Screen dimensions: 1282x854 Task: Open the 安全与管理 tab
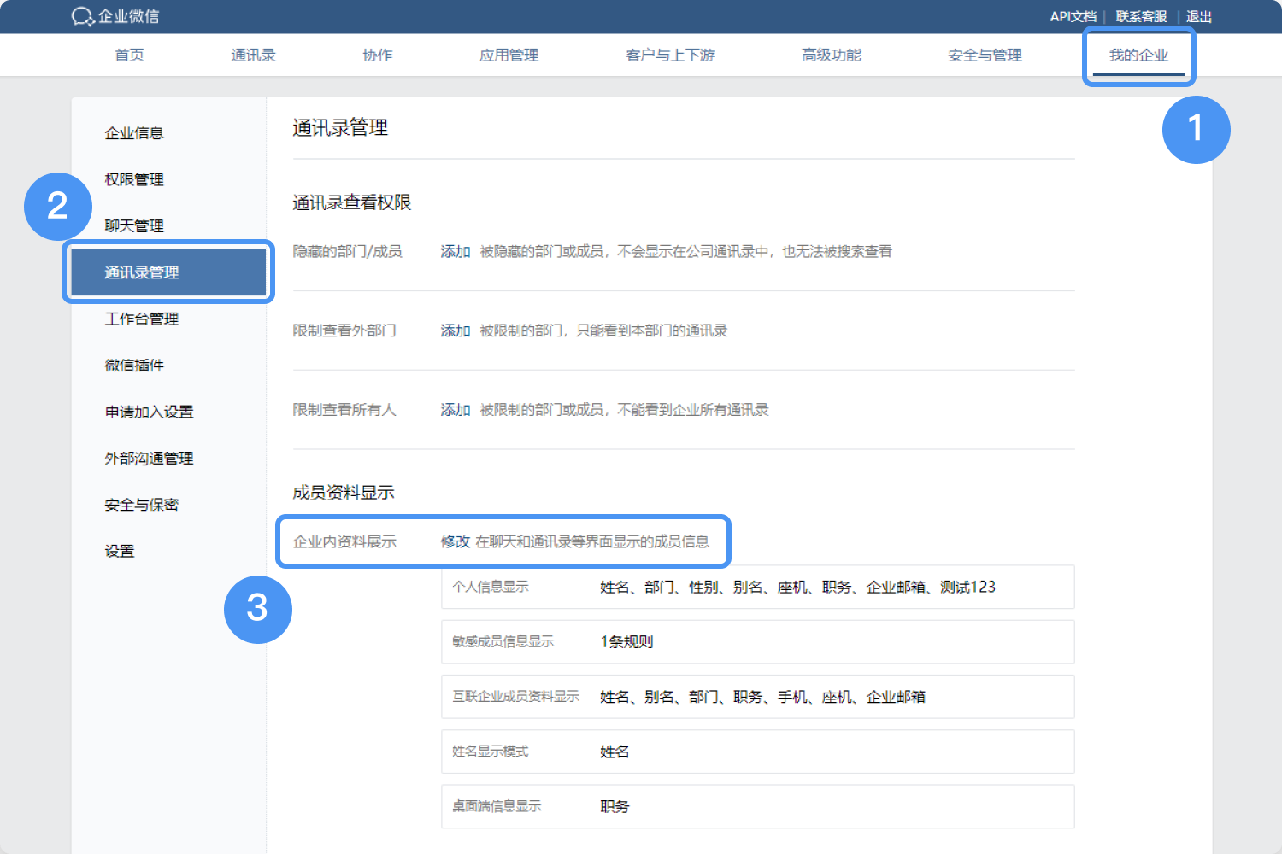985,56
